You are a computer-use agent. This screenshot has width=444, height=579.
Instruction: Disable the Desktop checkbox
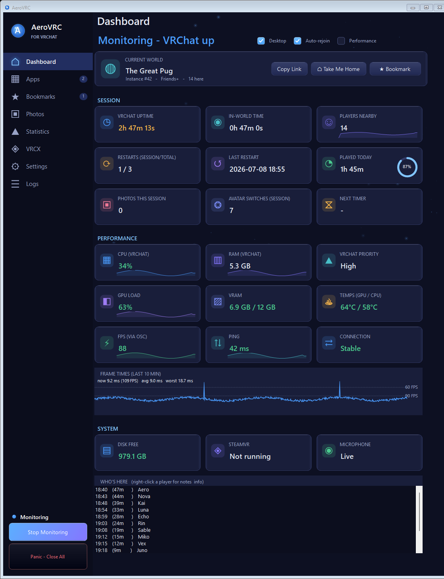click(261, 41)
